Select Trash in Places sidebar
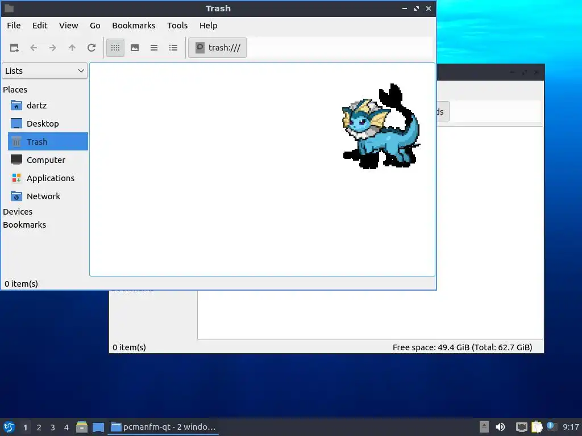Screen dimensions: 582x436 (48, 141)
